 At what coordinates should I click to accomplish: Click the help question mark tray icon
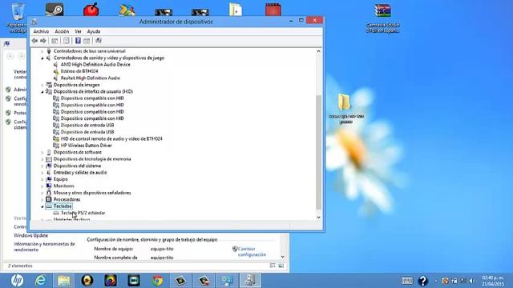tap(422, 281)
